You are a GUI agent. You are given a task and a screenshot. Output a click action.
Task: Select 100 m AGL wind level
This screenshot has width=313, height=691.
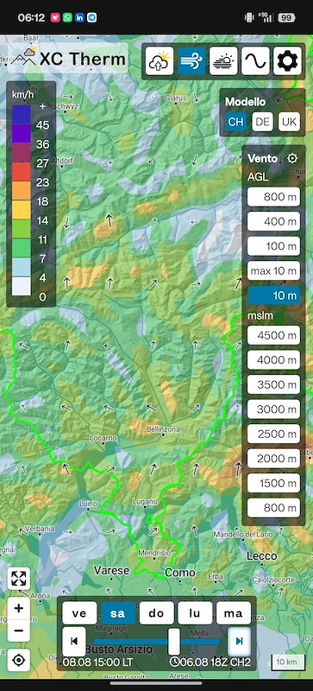(x=274, y=246)
